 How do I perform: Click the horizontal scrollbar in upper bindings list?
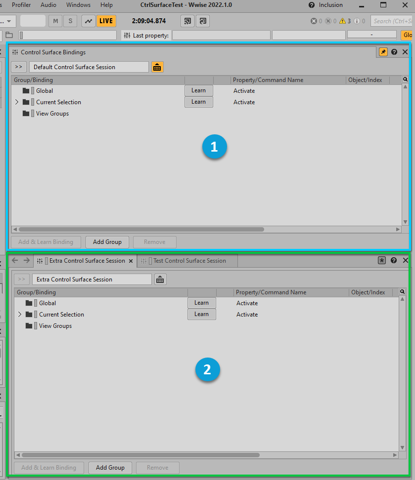tap(141, 229)
